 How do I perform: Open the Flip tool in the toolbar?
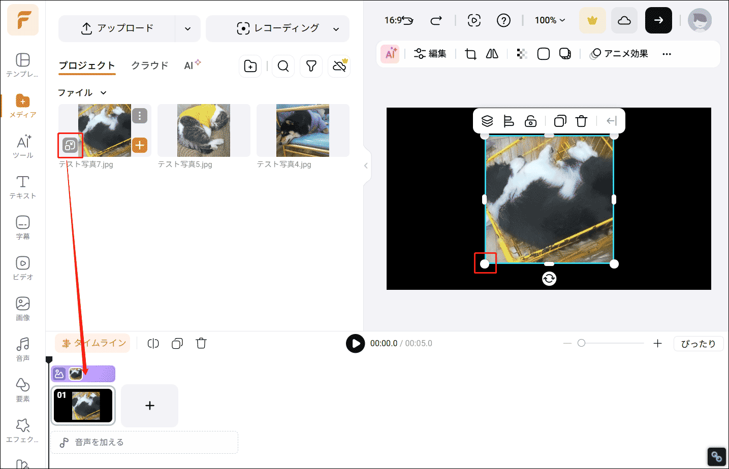tap(491, 54)
